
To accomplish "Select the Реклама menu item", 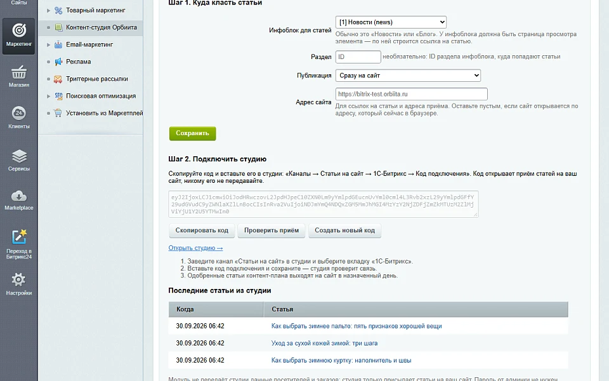I will pyautogui.click(x=79, y=62).
